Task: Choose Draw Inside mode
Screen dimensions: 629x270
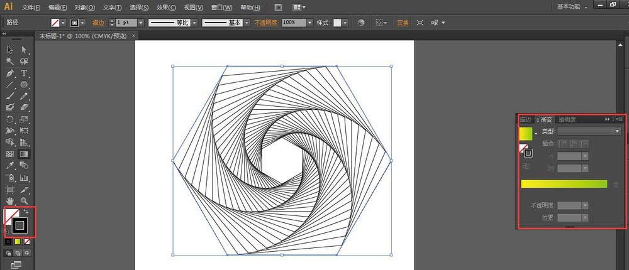Action: [27, 253]
